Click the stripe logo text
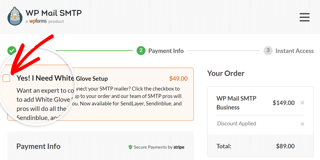320x160 pixels. [179, 147]
